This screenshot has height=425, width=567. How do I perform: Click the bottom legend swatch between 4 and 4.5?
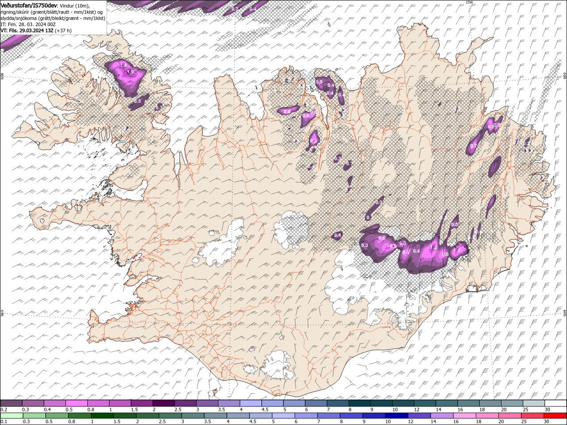pyautogui.click(x=237, y=416)
